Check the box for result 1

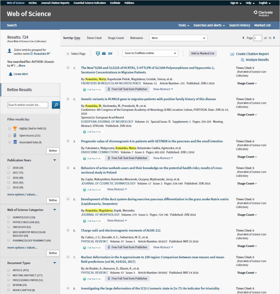coord(68,68)
